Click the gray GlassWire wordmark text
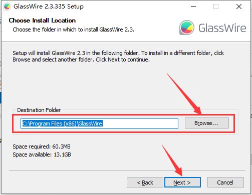The image size is (252, 195). coord(222,28)
